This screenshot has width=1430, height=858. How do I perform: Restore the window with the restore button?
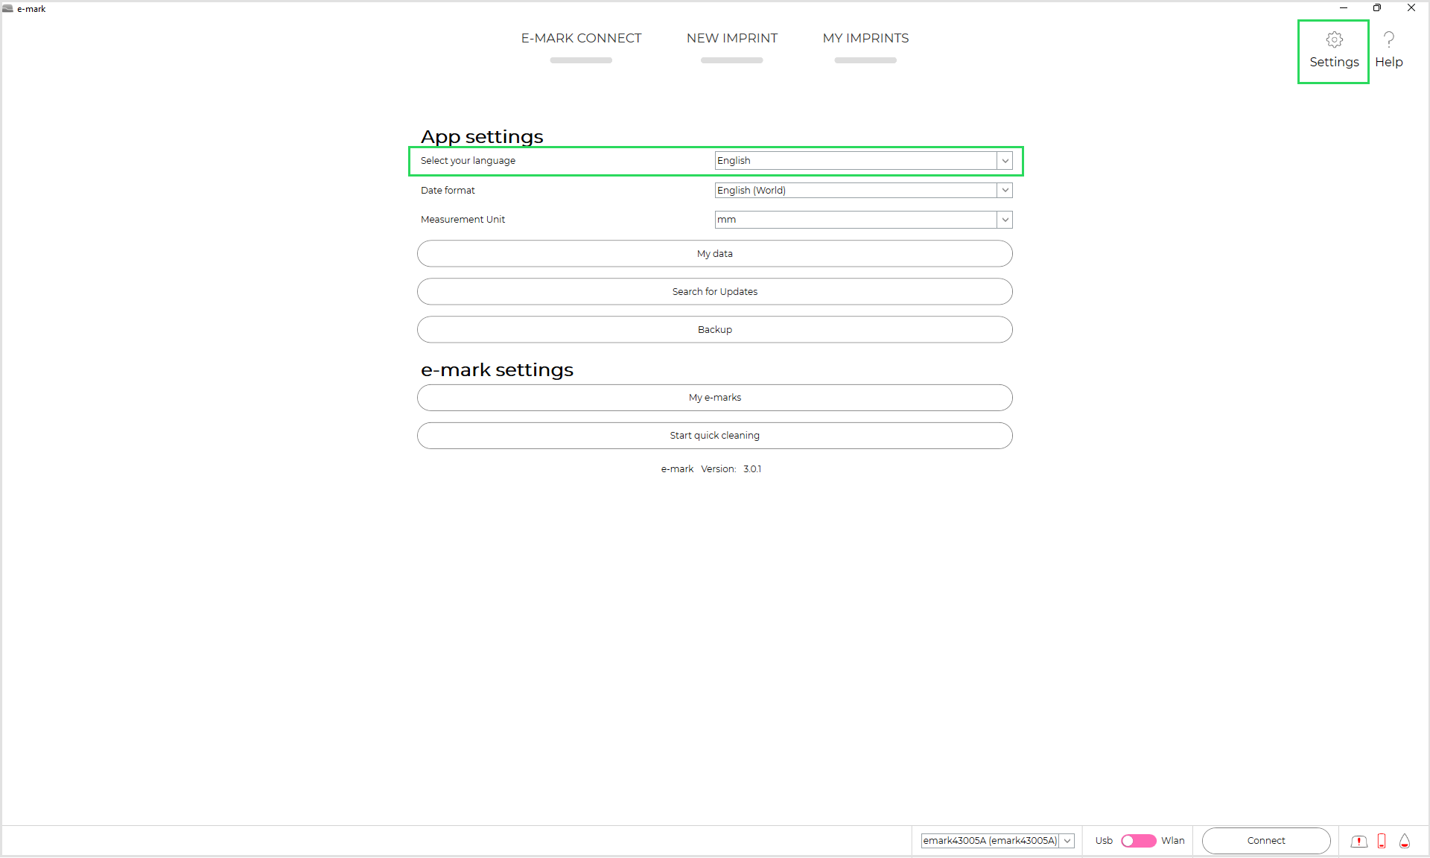click(x=1377, y=8)
